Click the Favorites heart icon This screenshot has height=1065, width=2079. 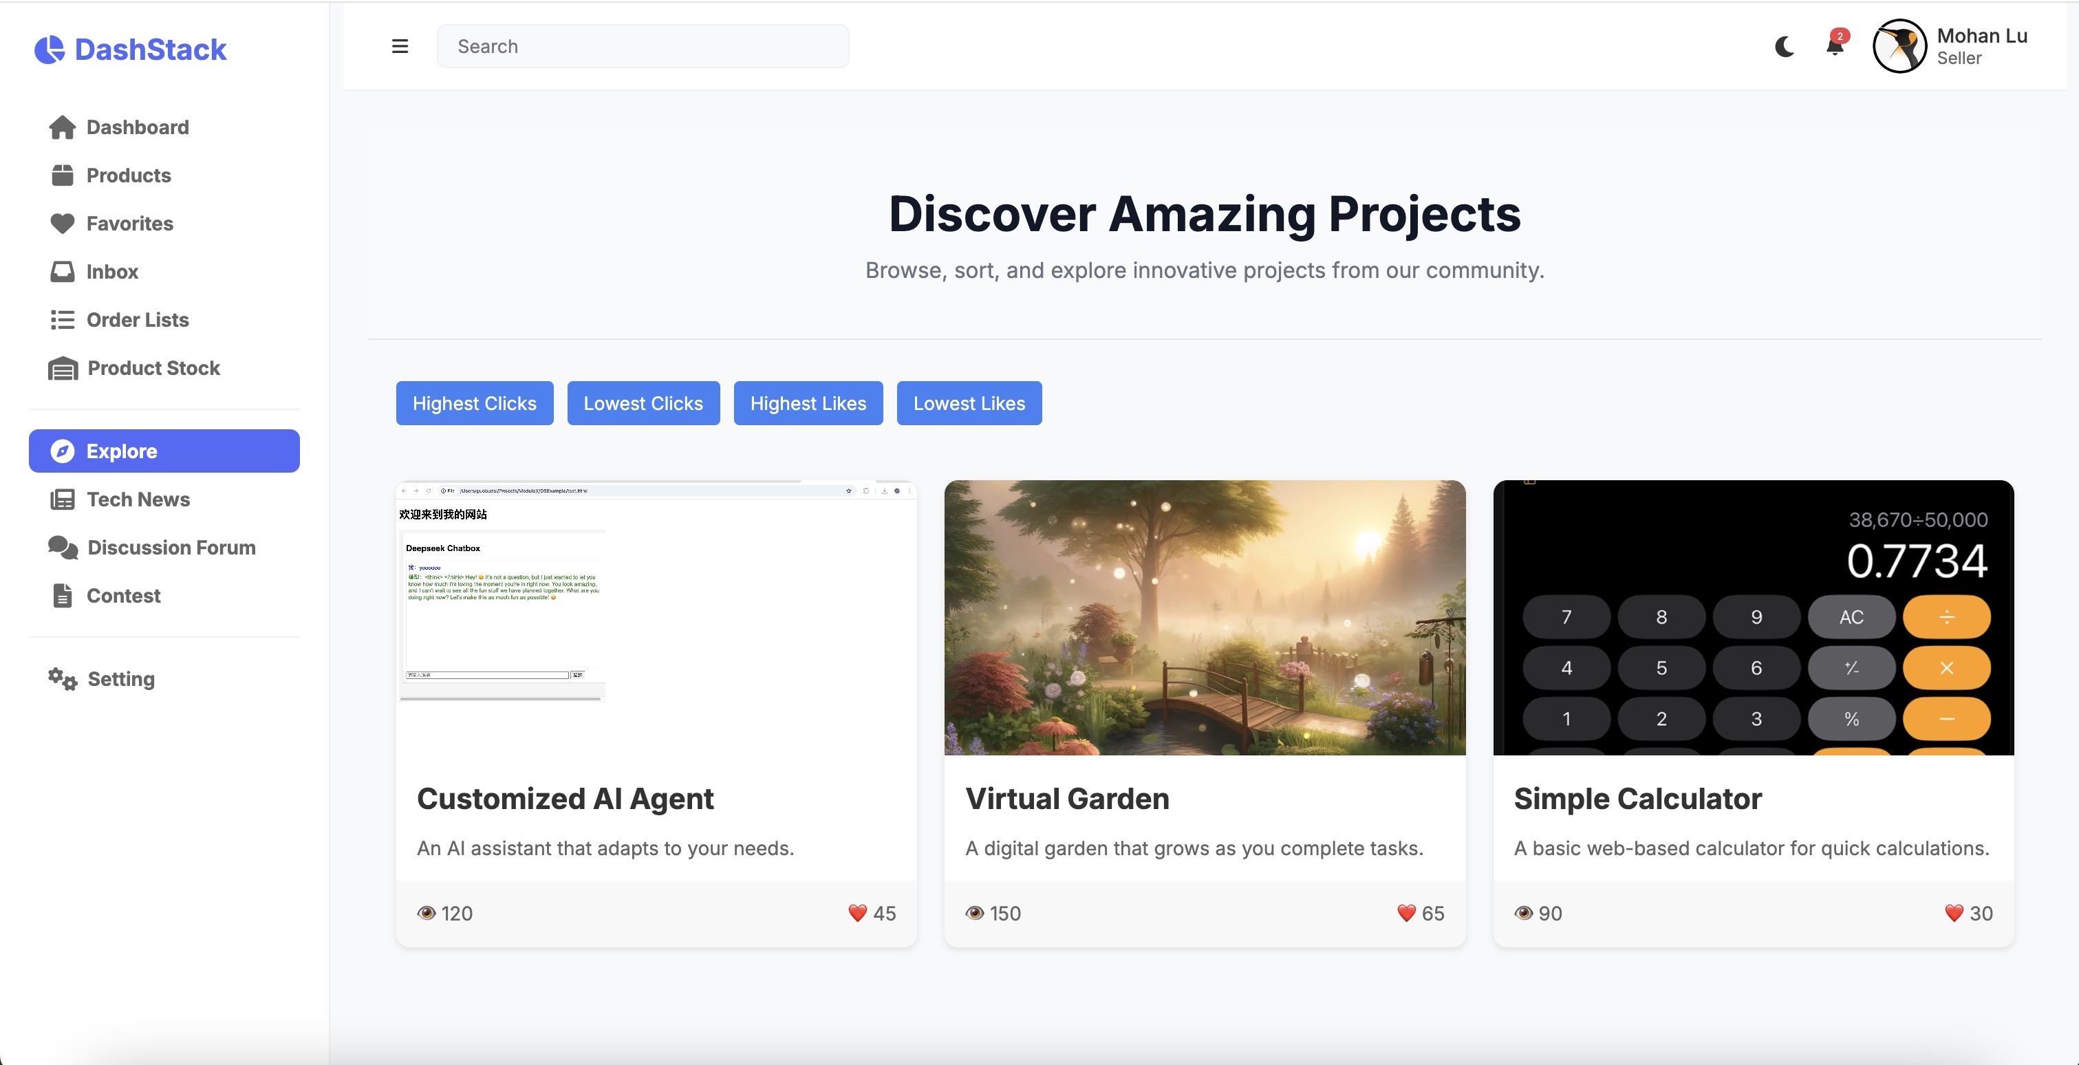(x=62, y=224)
